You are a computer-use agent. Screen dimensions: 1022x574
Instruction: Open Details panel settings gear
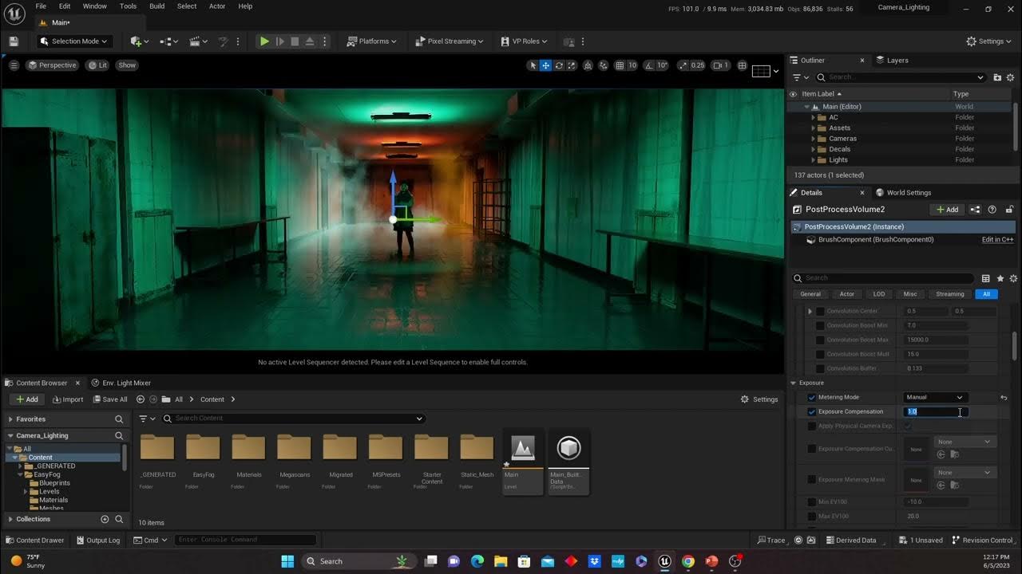(1013, 278)
